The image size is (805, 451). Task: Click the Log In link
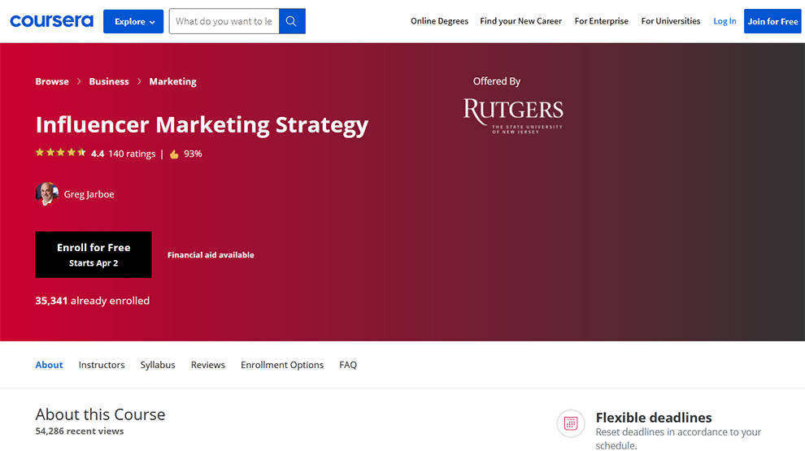tap(724, 21)
